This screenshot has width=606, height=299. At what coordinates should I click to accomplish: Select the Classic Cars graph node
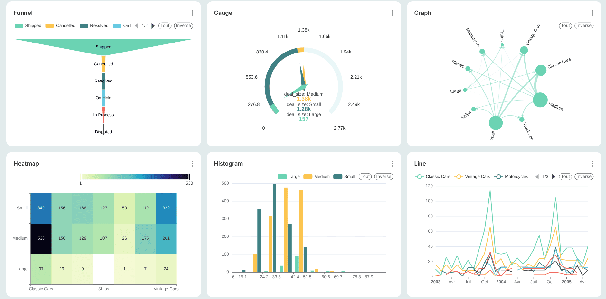point(541,70)
